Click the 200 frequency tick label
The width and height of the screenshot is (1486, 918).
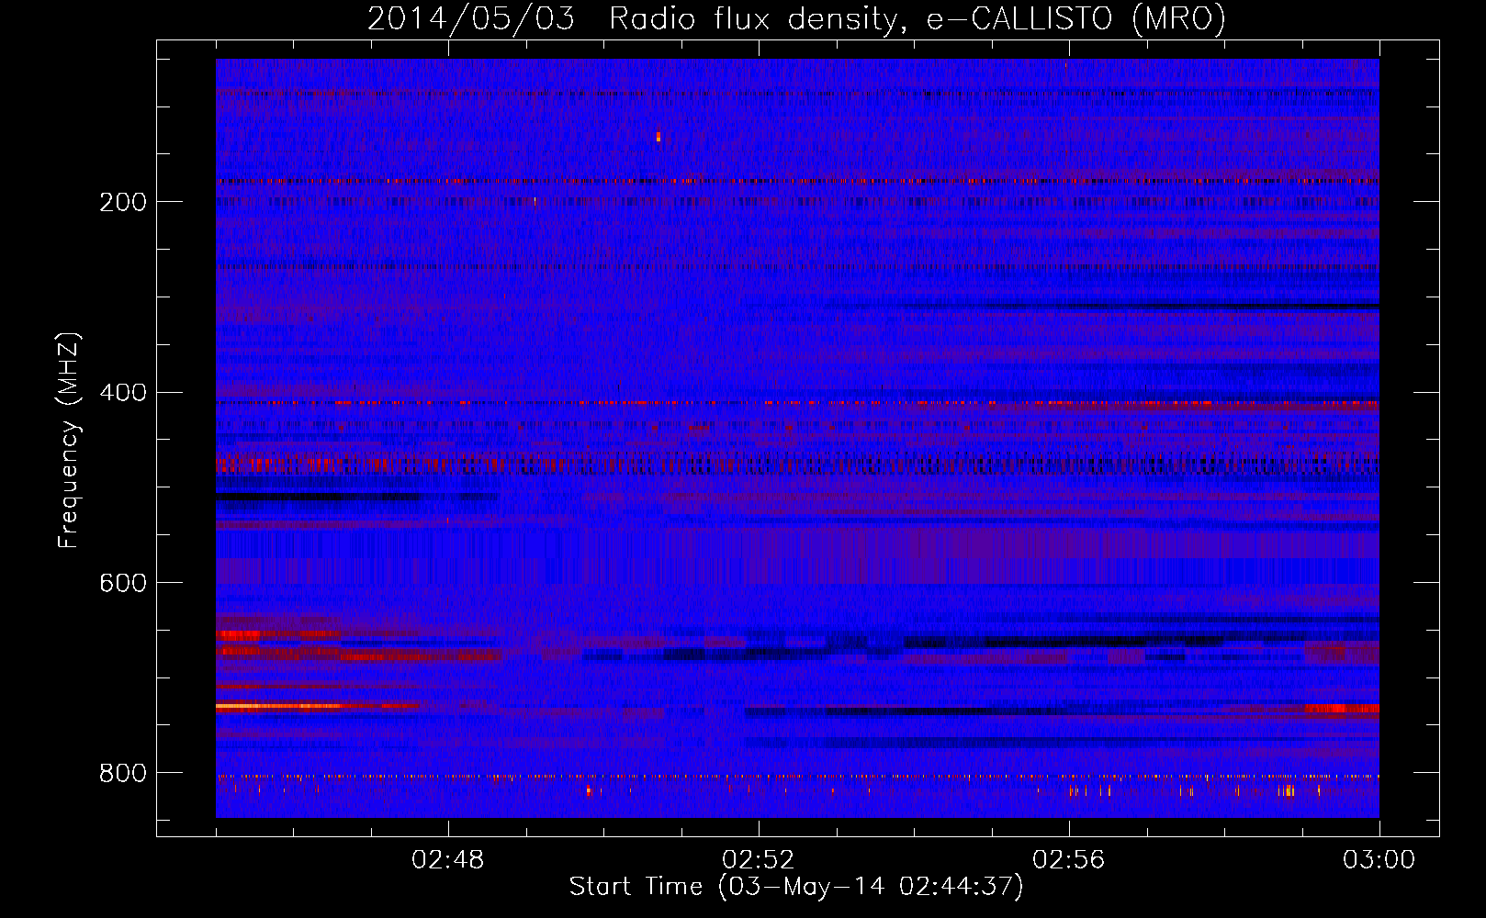coord(123,202)
